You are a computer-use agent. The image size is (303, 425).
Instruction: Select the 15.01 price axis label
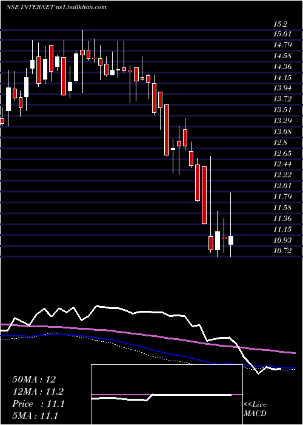point(282,34)
